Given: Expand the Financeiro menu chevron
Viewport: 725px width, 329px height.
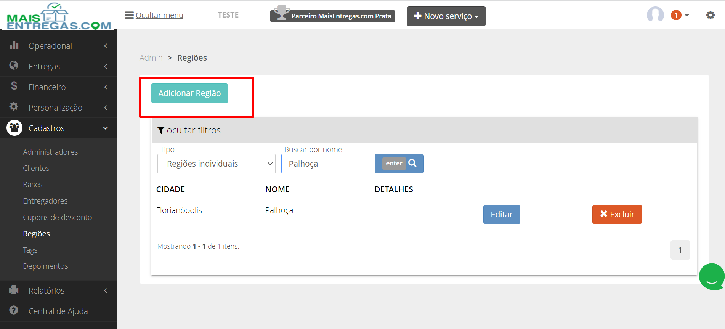Looking at the screenshot, I should 106,87.
